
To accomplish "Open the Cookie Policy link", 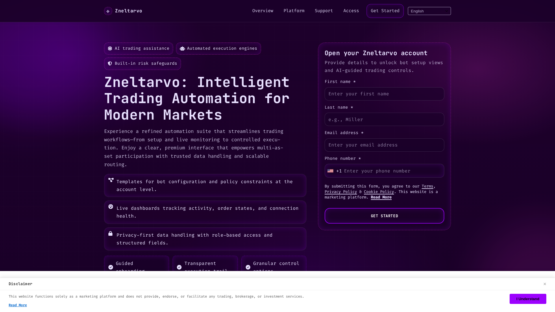I will click(x=379, y=192).
